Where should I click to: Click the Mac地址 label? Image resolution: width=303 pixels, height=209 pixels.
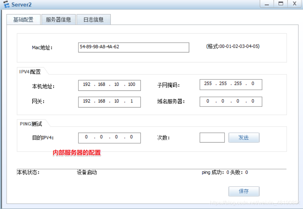coord(42,47)
